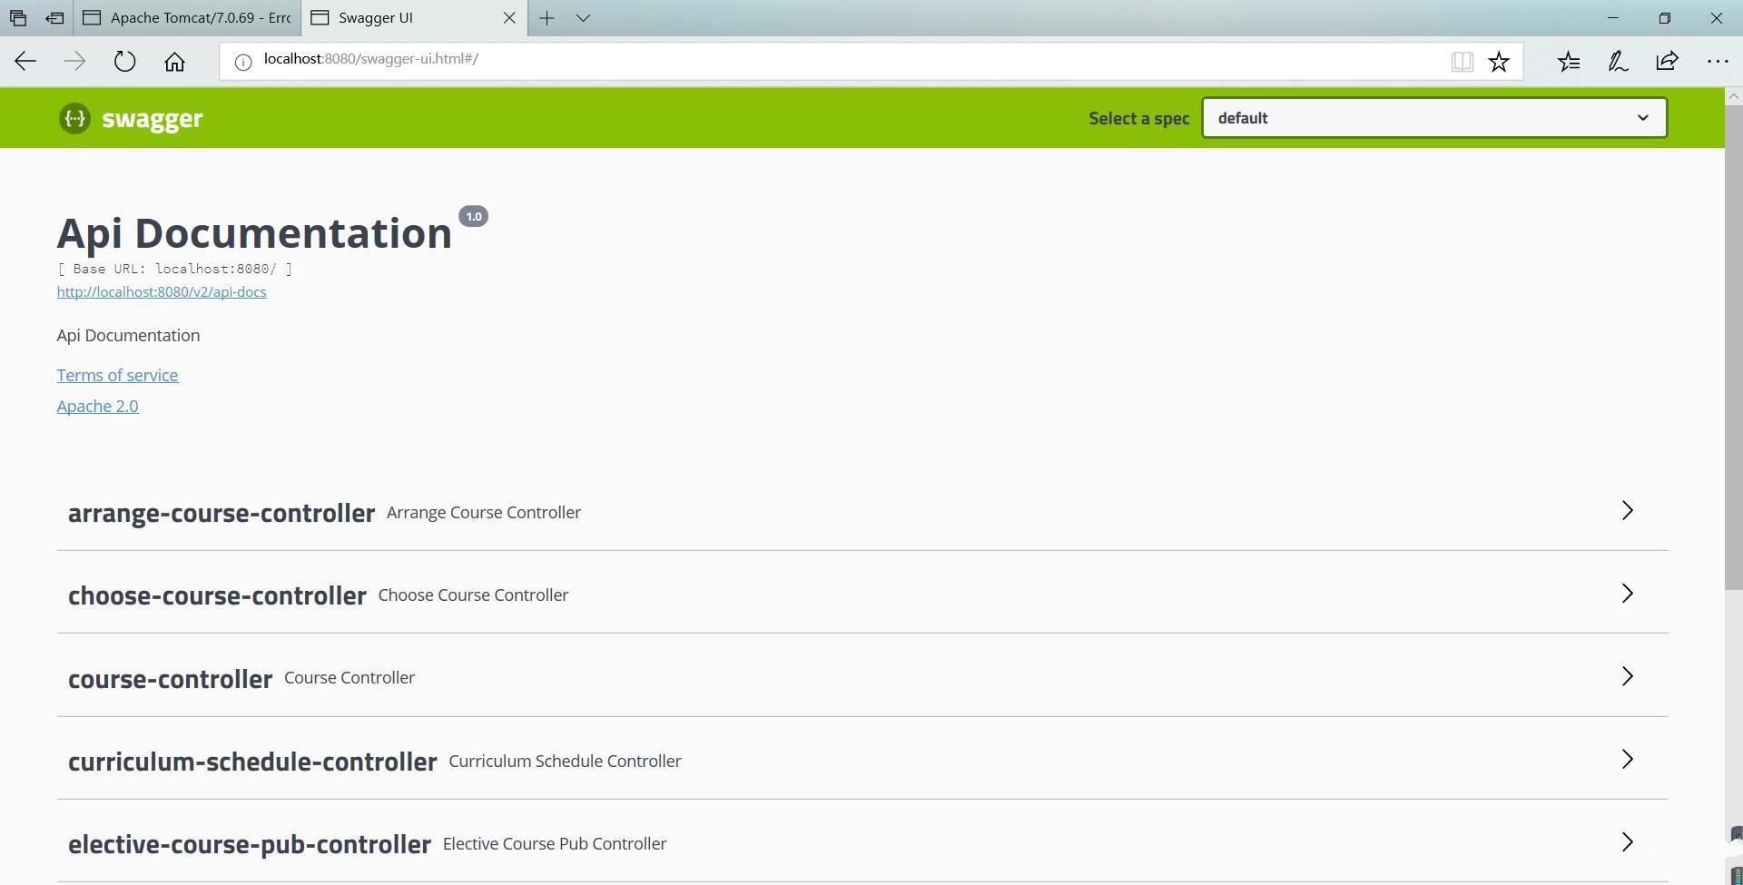
Task: Click the browser back arrow icon
Action: tap(25, 61)
